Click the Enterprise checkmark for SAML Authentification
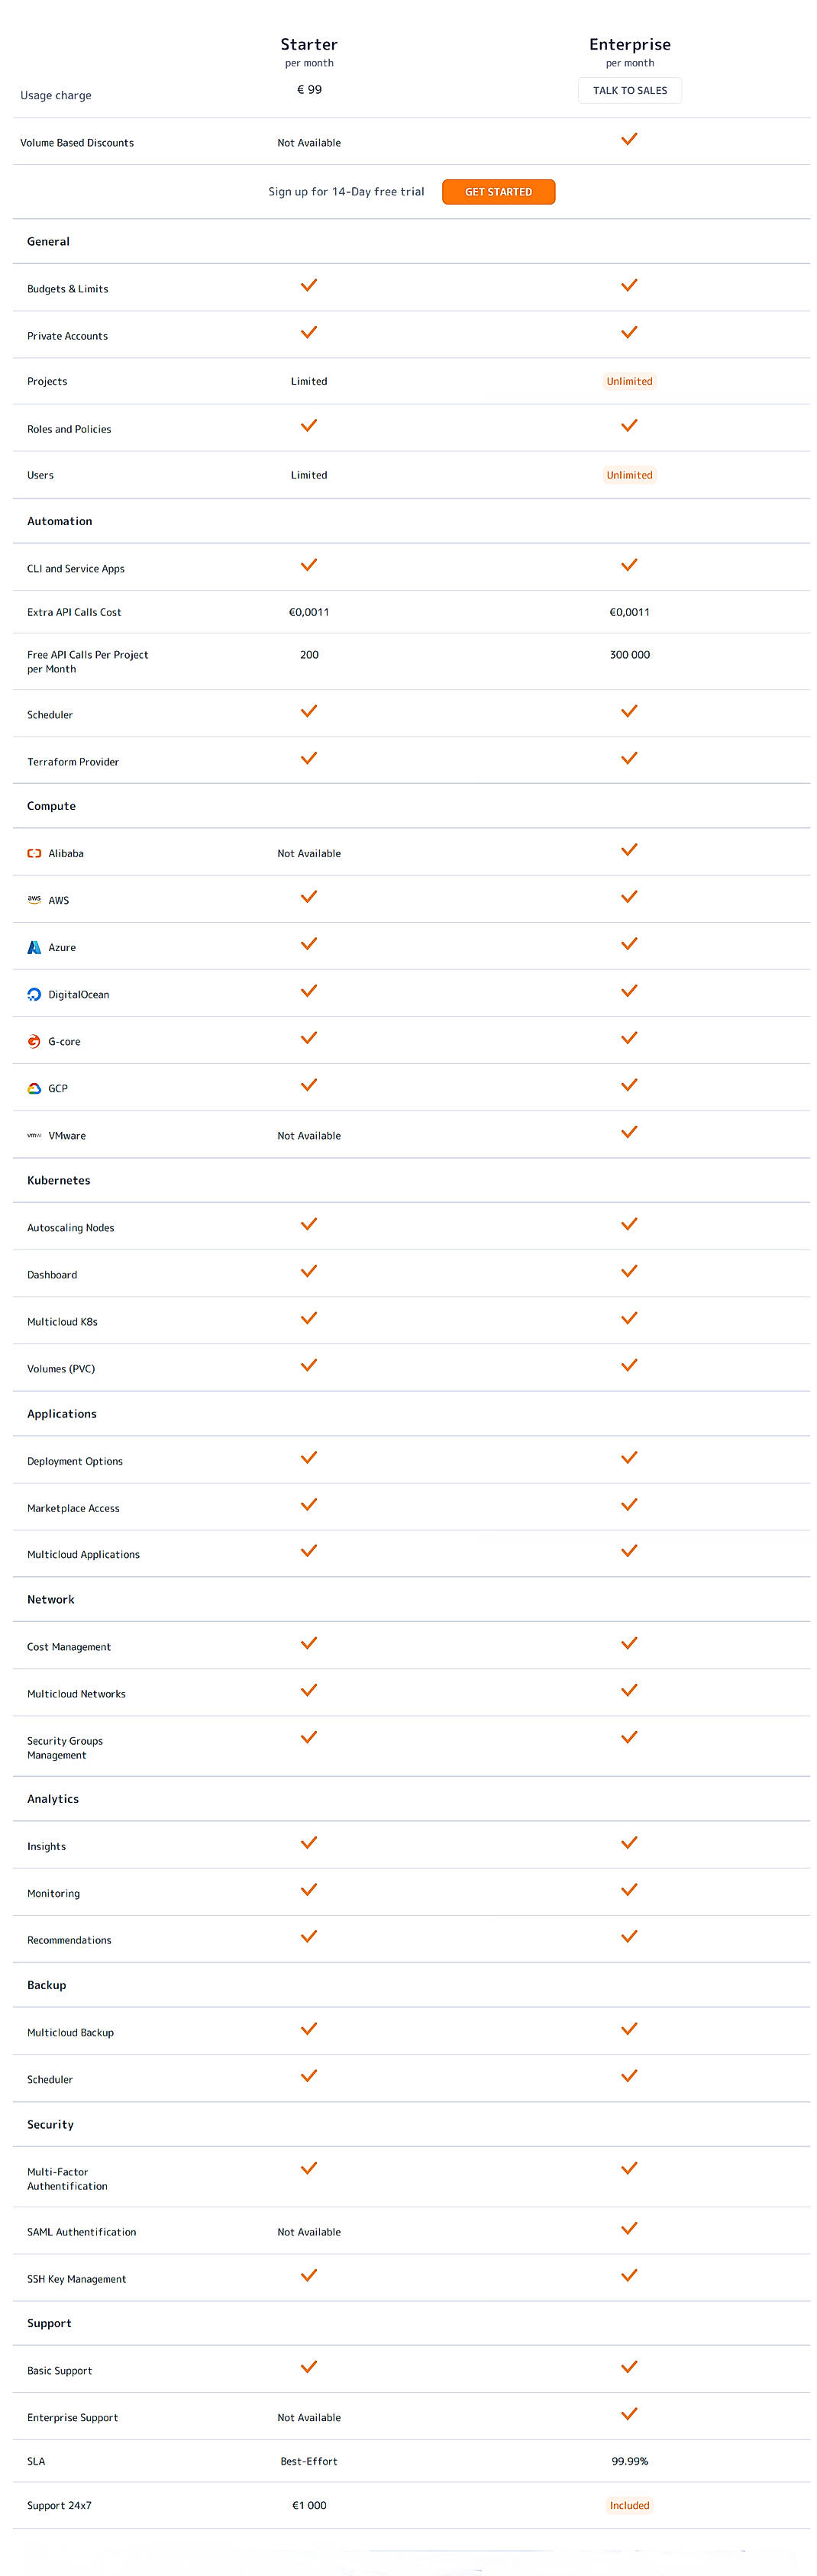 (629, 2229)
